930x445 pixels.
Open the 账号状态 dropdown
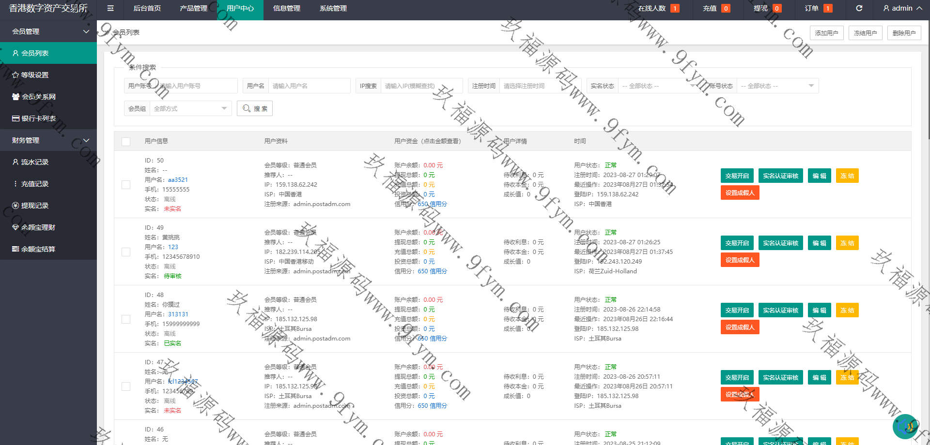tap(777, 86)
